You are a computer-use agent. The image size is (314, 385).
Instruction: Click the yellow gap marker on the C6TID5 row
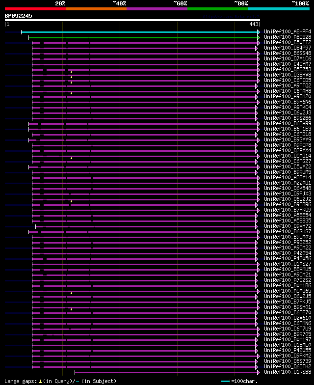coord(72,82)
